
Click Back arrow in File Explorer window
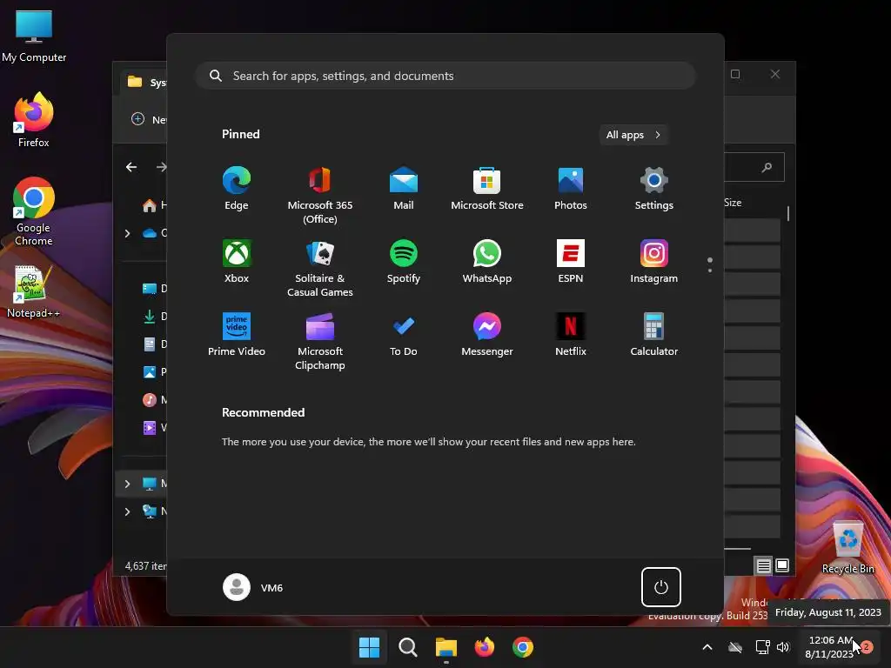(x=131, y=167)
